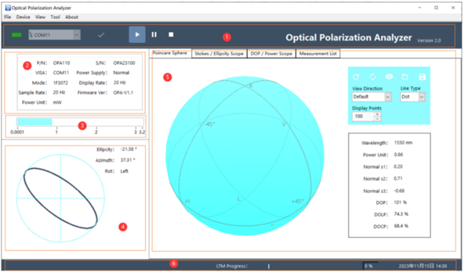The width and height of the screenshot is (463, 272).
Task: Open folder icon in sphere panel
Action: 405,77
